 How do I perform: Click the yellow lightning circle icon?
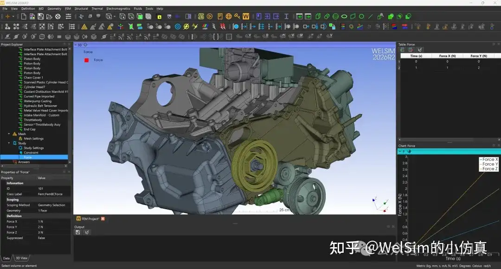coord(186,27)
